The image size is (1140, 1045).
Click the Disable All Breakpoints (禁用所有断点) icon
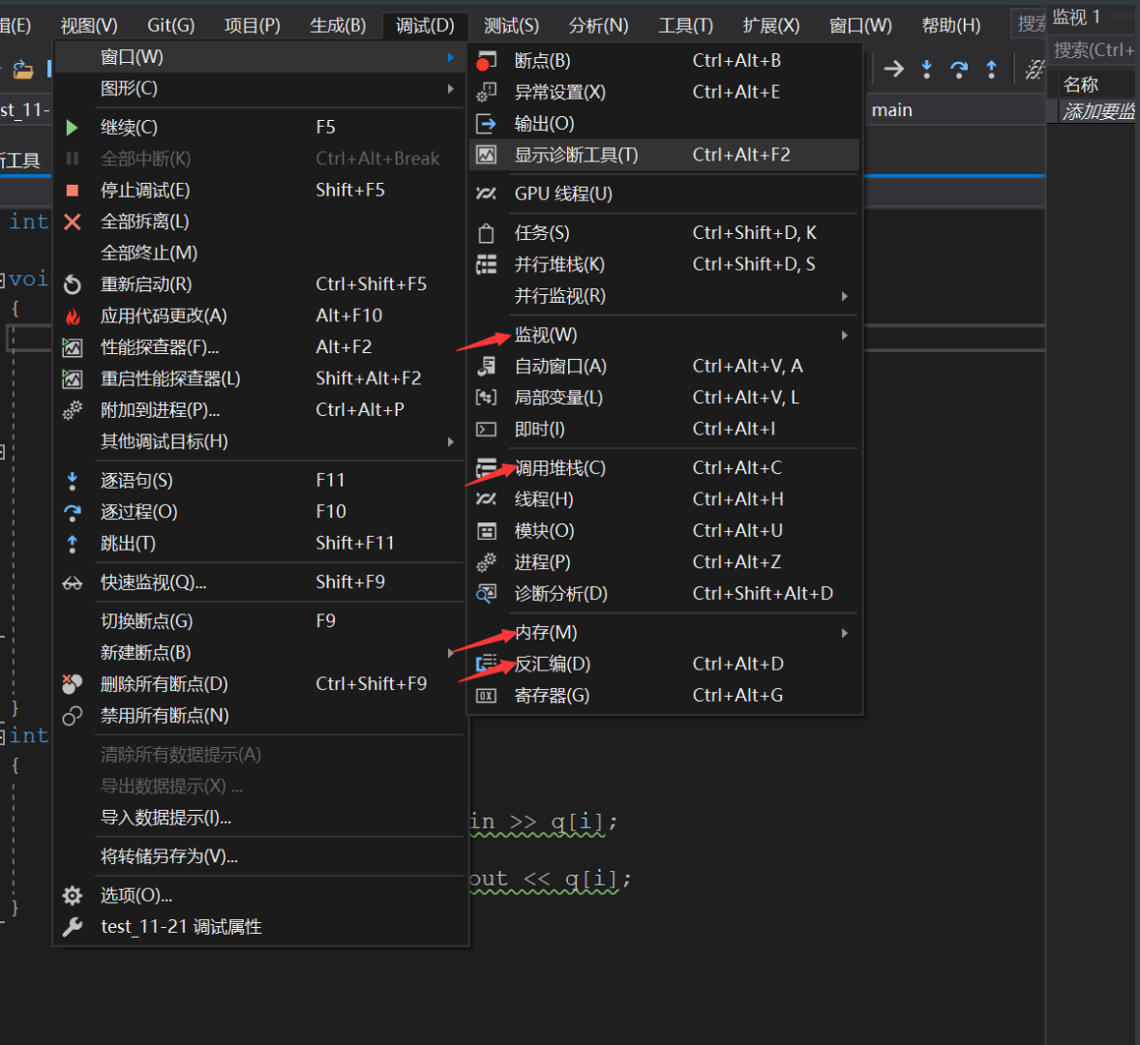72,716
